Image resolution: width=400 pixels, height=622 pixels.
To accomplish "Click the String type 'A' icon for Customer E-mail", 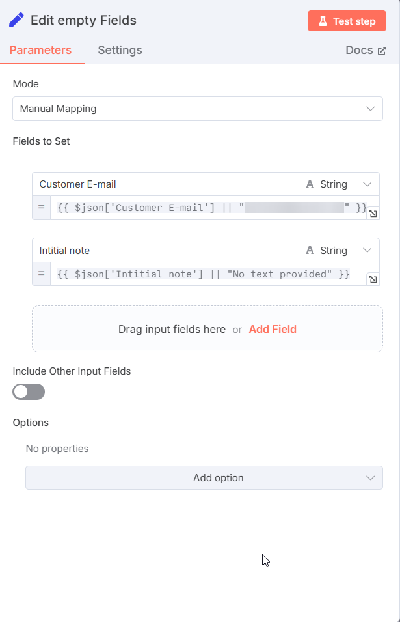I will pos(310,184).
